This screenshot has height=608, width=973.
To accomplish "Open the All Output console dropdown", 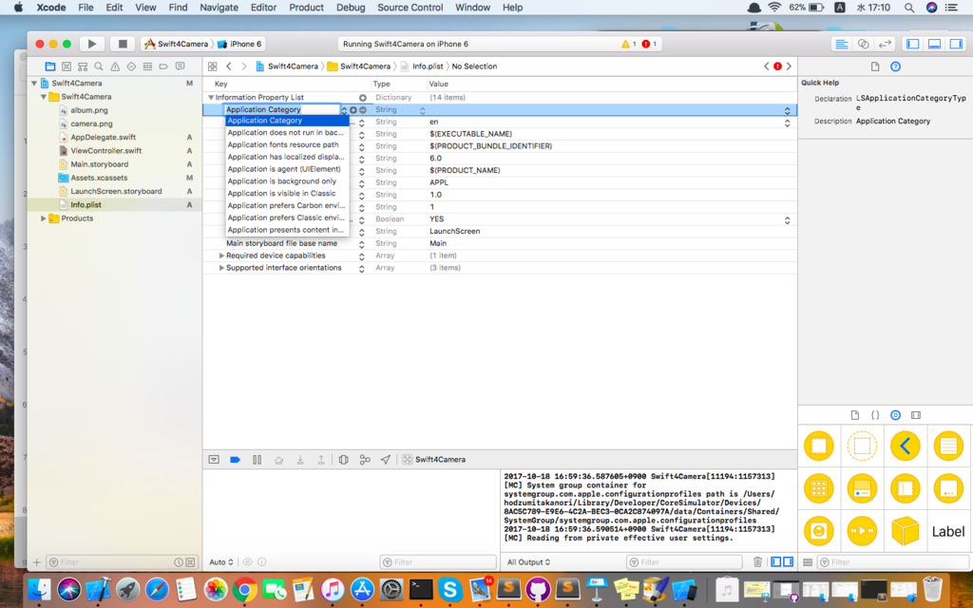I will pyautogui.click(x=528, y=562).
